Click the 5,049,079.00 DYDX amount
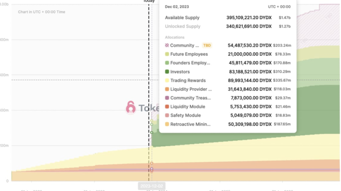 (x=251, y=115)
